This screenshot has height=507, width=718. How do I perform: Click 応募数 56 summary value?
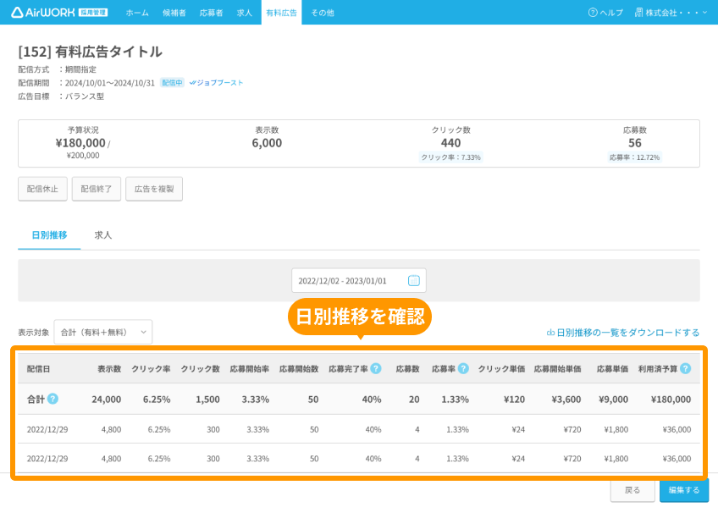coord(635,143)
